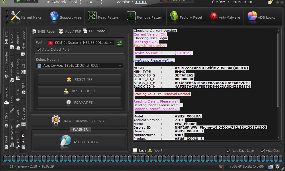Screen dimensions: 285x171
Task: Select the Xiaomi vendor tab
Action: coord(12,104)
